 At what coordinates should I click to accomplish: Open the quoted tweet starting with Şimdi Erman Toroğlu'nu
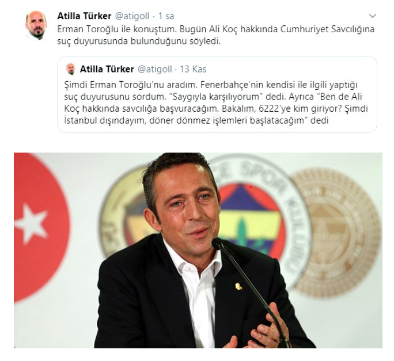(217, 94)
